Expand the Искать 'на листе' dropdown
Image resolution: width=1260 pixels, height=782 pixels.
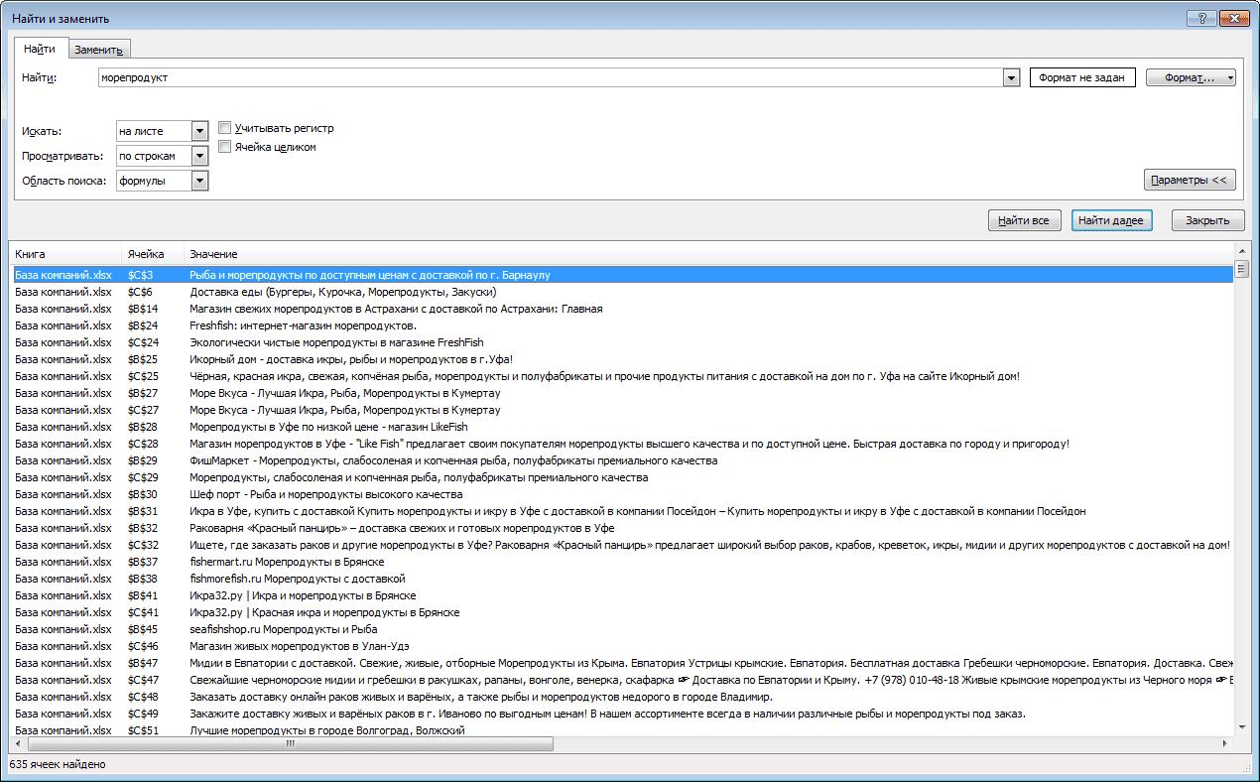[199, 131]
